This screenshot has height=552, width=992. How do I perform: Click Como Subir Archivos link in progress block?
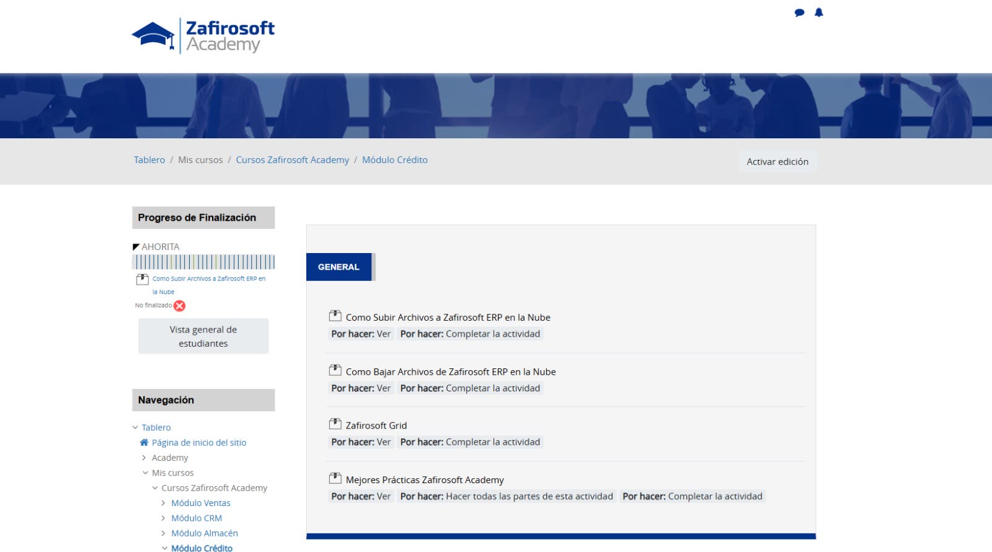coord(209,285)
